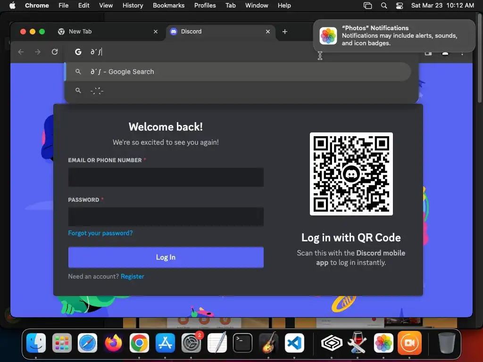
Task: Open the File menu
Action: click(64, 5)
